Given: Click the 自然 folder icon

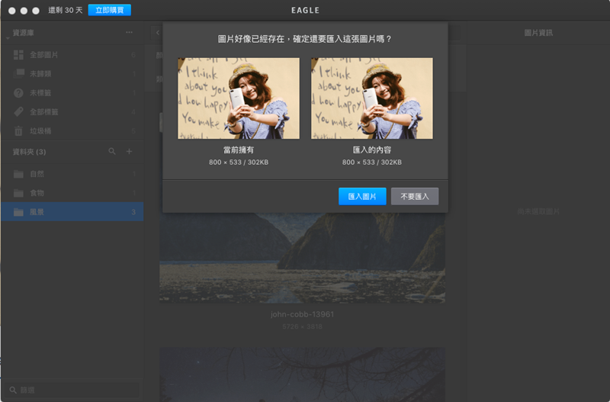Looking at the screenshot, I should coord(18,174).
